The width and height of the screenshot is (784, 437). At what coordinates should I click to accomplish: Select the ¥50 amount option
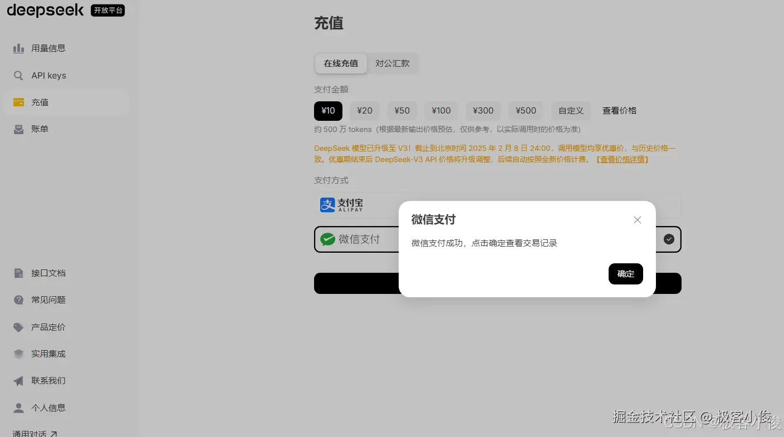tap(402, 111)
